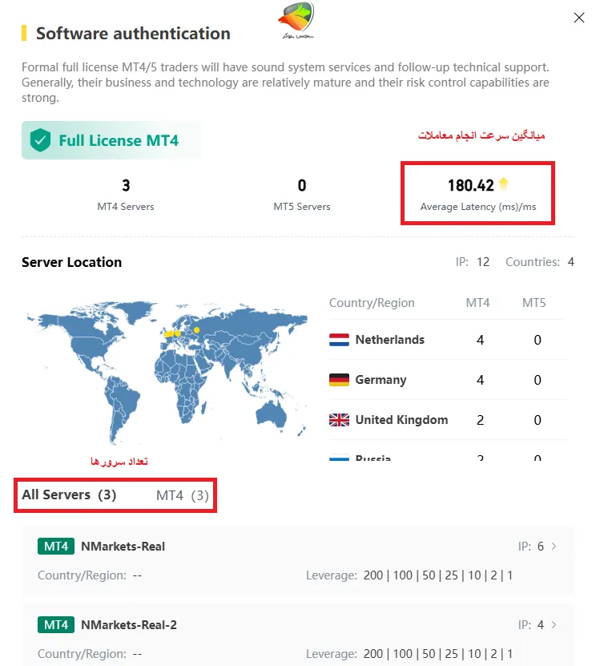Click the MT4 badge beside NMarkets-Real-2
Screen dimensions: 592x666
(x=56, y=624)
